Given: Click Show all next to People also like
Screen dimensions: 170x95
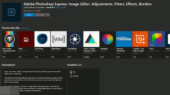Looking at the screenshot, I should [x=25, y=28].
